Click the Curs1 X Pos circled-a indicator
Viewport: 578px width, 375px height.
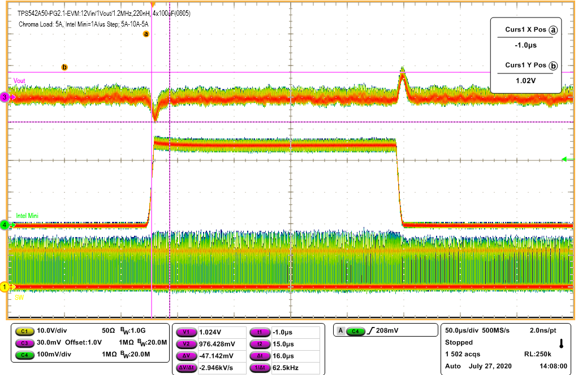(x=553, y=30)
